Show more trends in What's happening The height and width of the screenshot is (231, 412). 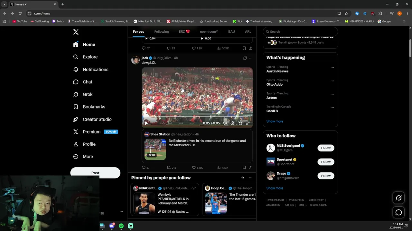click(x=275, y=121)
